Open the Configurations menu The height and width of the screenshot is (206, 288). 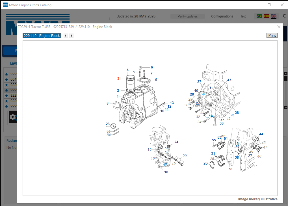(222, 16)
